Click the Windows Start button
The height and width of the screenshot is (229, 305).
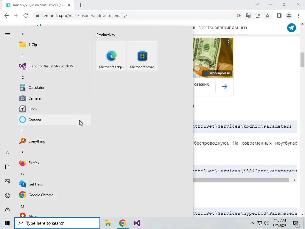(7, 223)
